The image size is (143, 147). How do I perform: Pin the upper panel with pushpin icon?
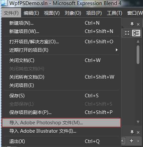[132, 24]
